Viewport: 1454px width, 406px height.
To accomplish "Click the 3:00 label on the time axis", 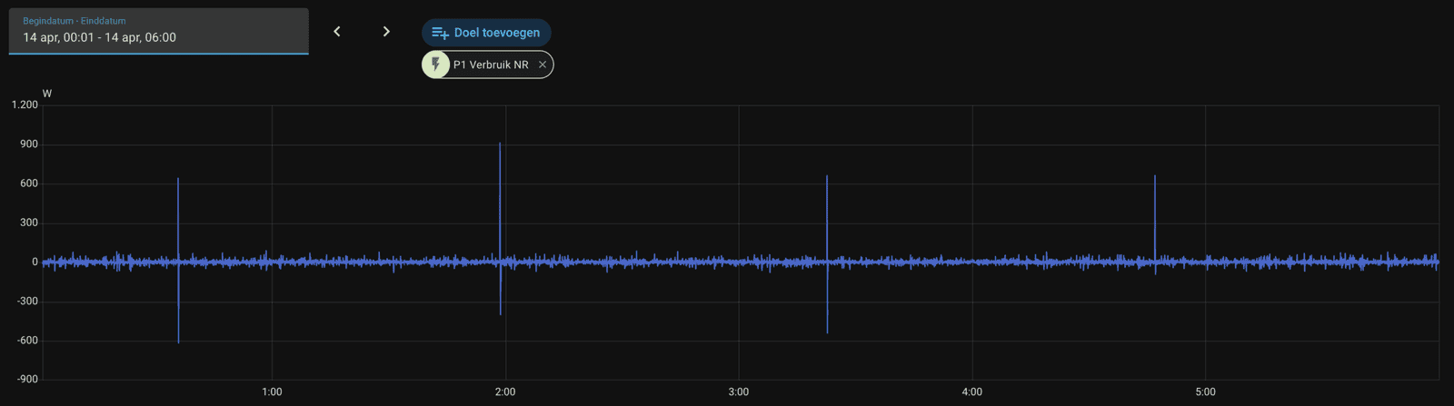I will 739,392.
